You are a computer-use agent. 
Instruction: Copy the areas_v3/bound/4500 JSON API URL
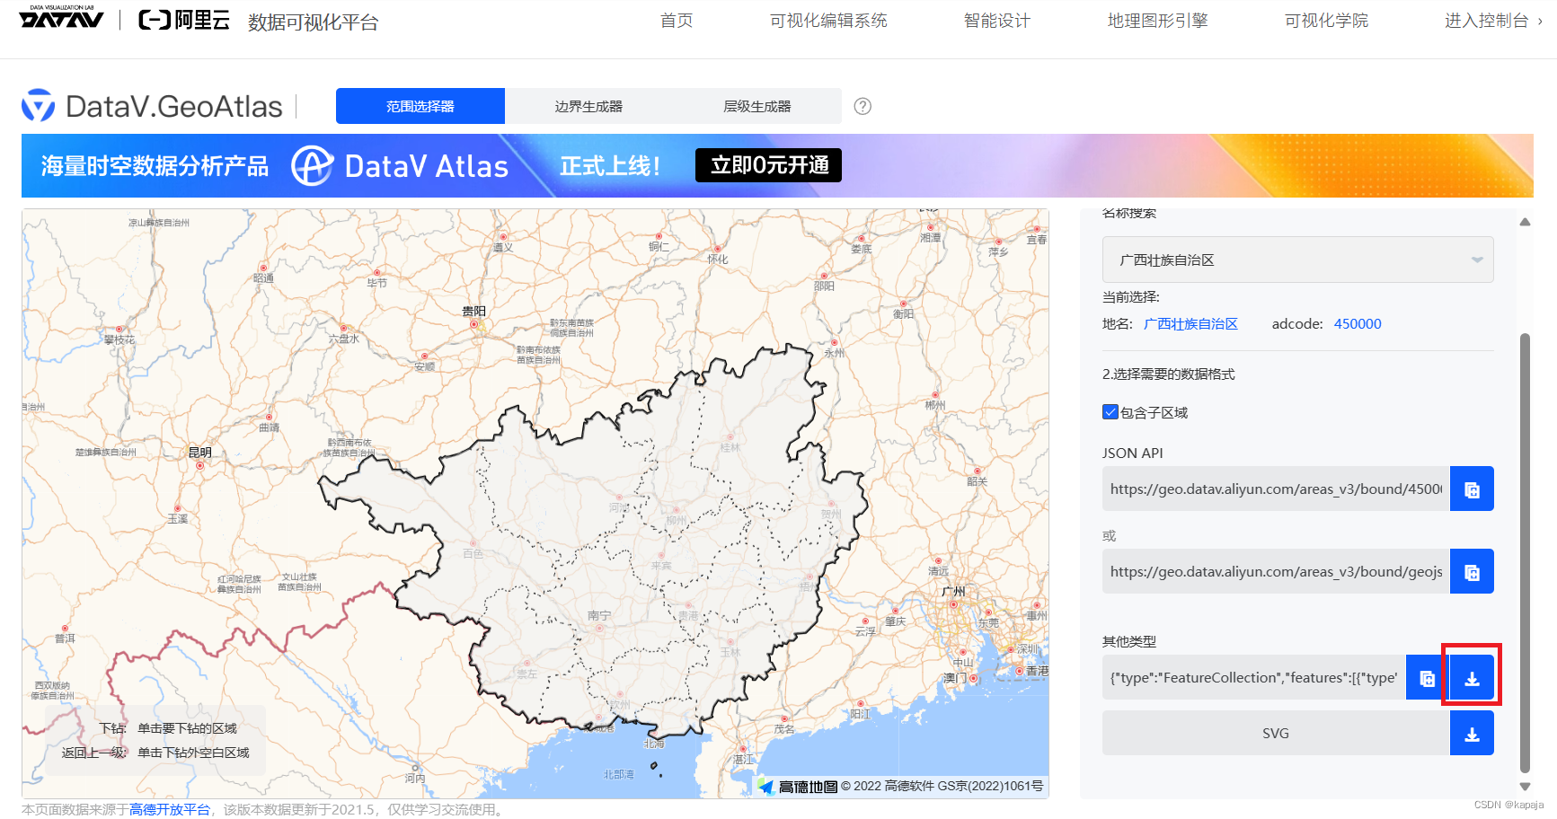(x=1472, y=489)
